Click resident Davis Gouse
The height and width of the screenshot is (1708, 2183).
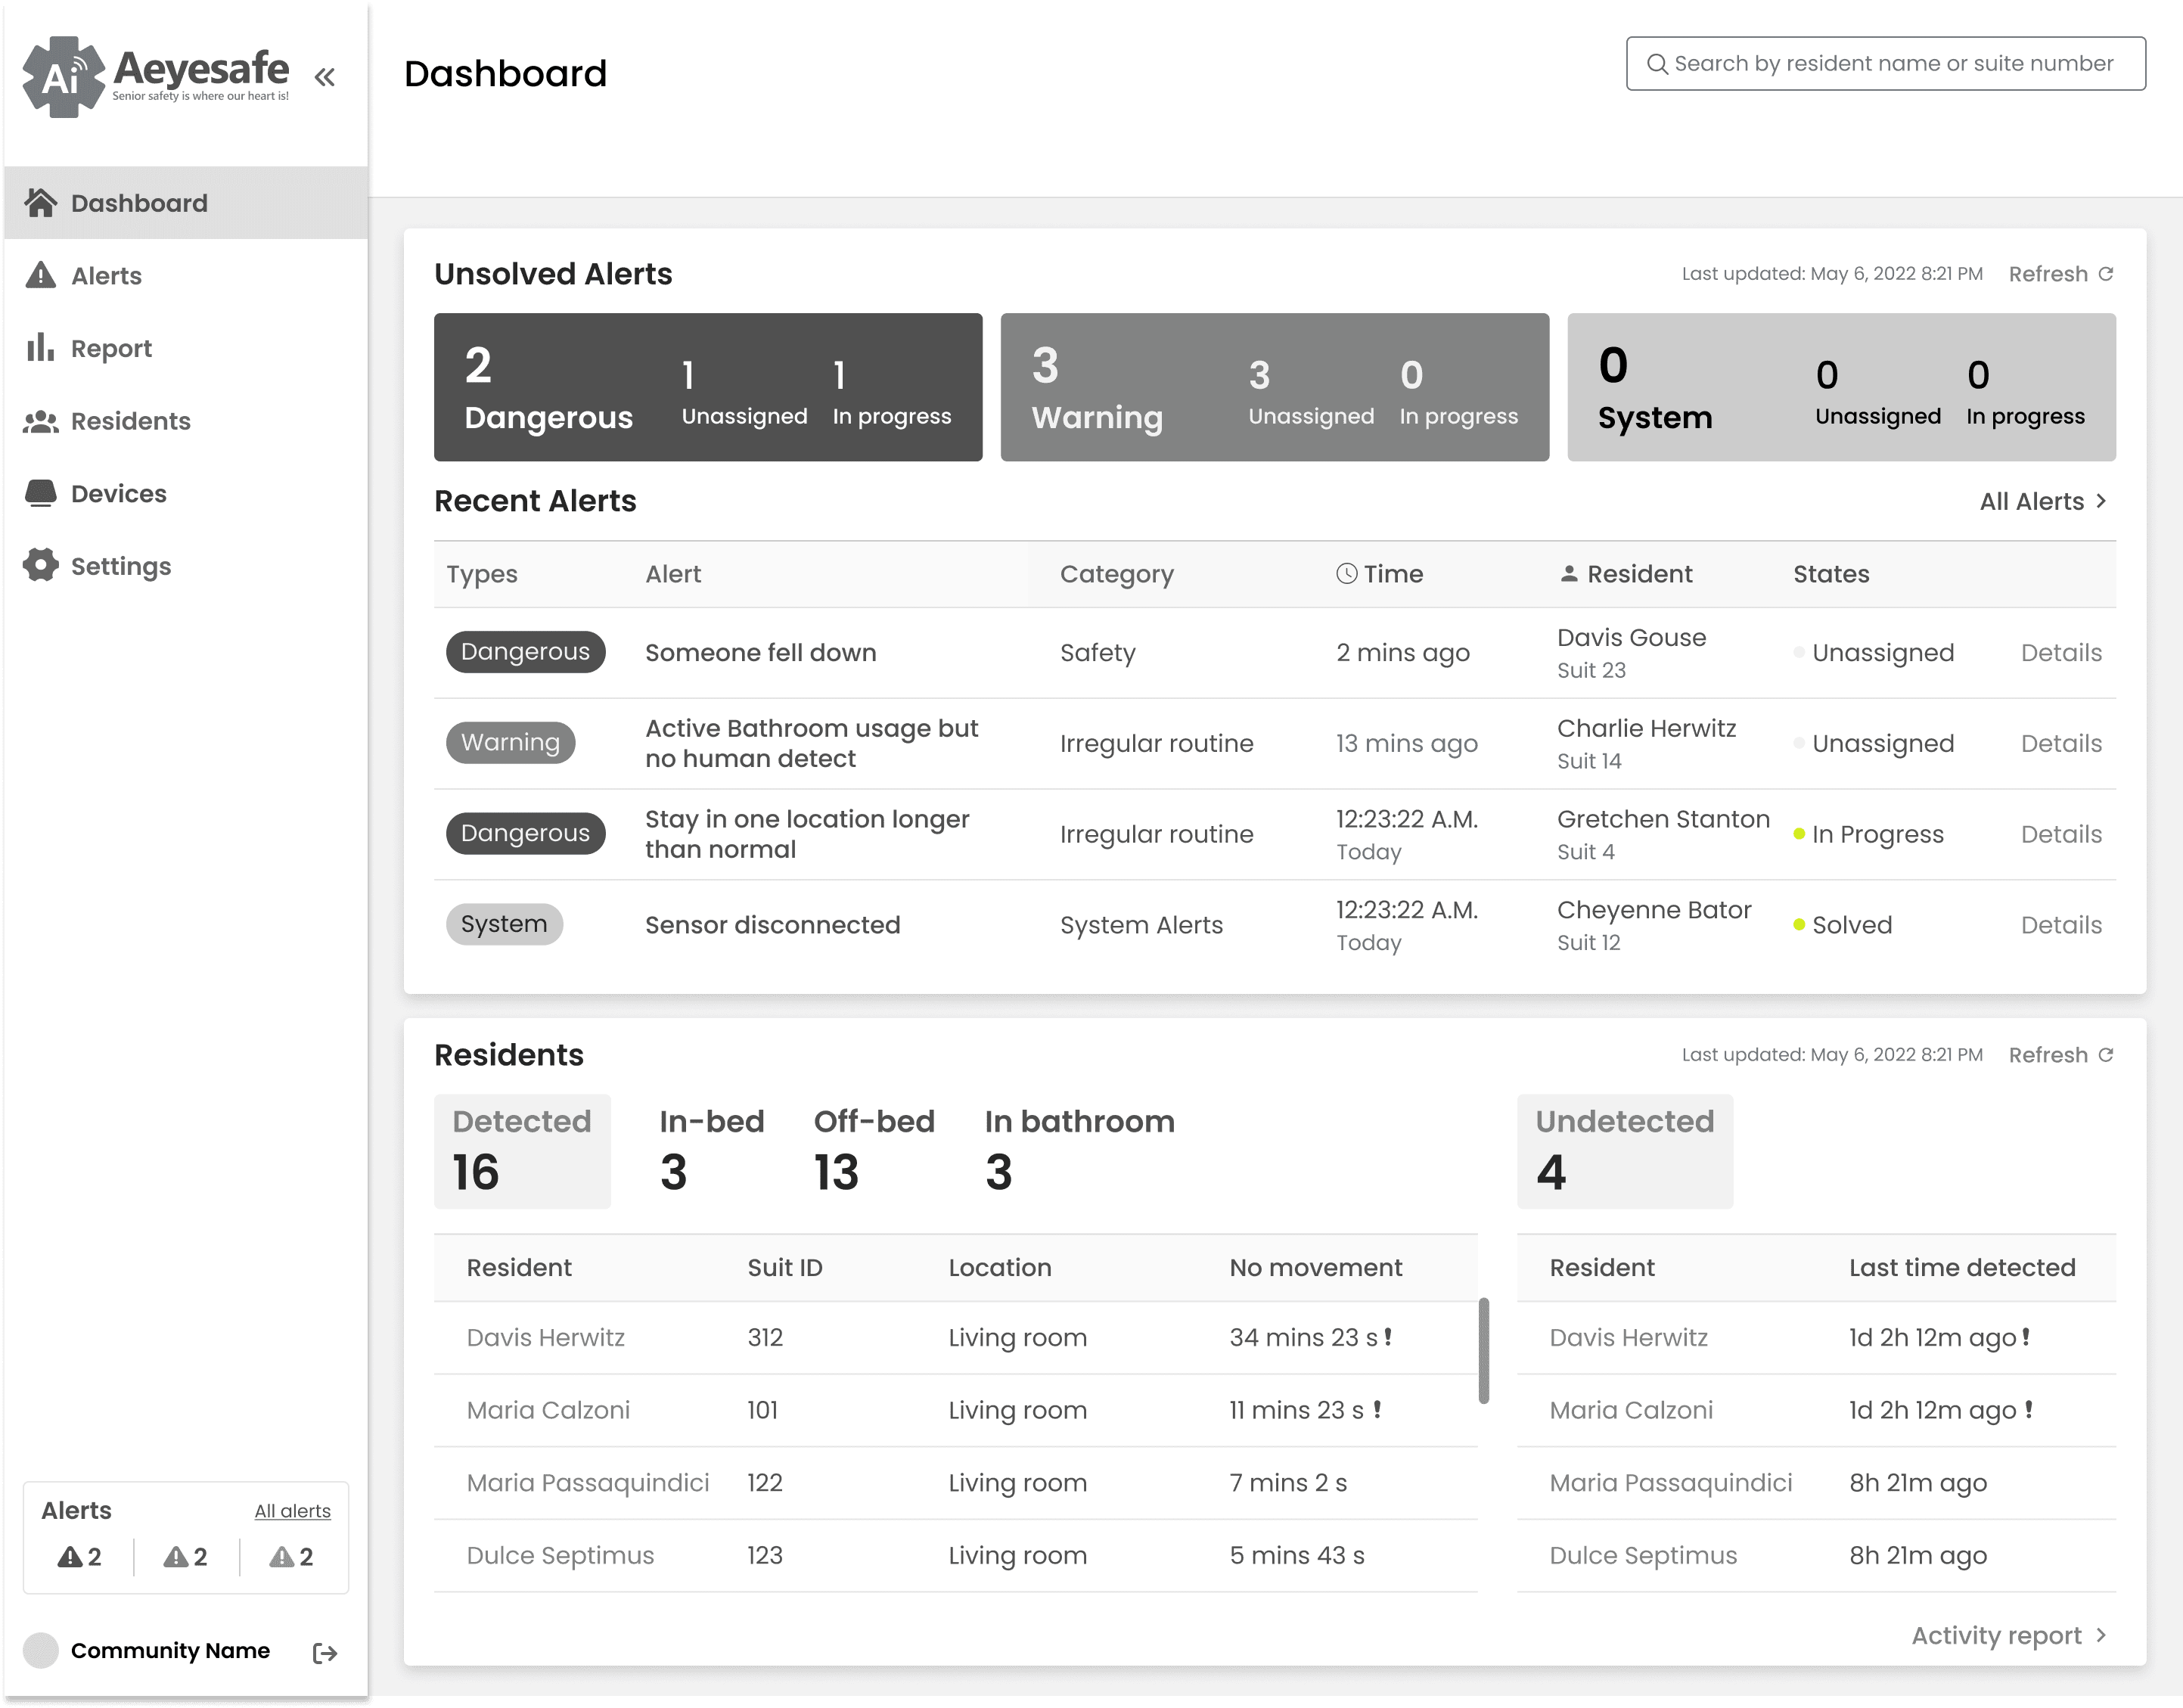click(x=1631, y=637)
